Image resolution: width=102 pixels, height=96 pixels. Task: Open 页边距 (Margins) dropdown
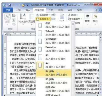tap(32, 19)
